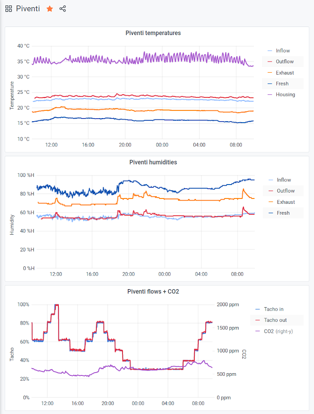The image size is (314, 414).
Task: Click 0 ppm label on CO2 axis
Action: point(224,397)
